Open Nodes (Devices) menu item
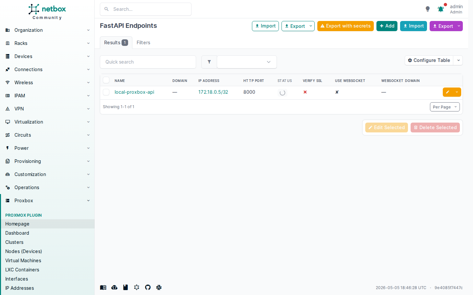The width and height of the screenshot is (473, 295). point(47,251)
